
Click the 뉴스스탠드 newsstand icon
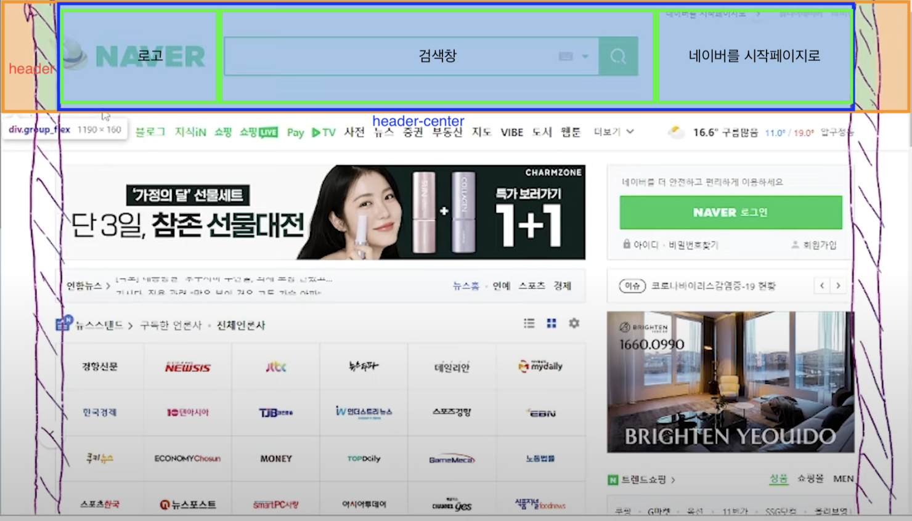pos(64,323)
